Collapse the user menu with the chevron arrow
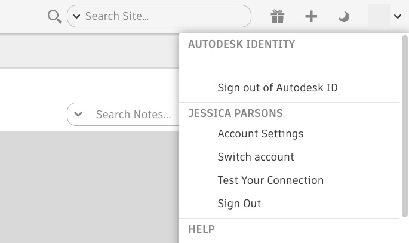409x243 pixels. pos(398,17)
